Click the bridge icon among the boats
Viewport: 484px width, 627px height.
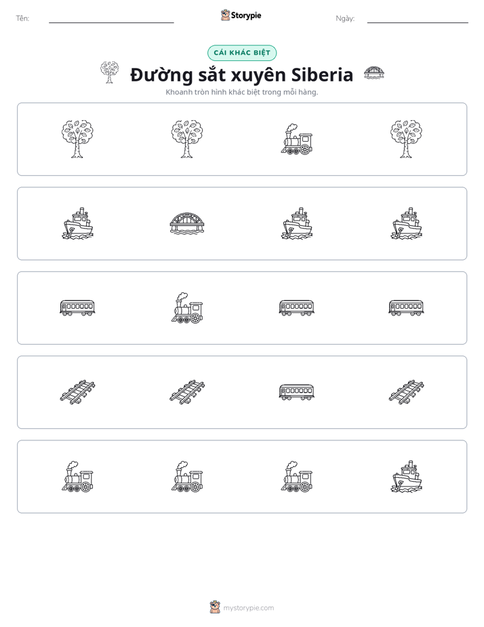[187, 223]
